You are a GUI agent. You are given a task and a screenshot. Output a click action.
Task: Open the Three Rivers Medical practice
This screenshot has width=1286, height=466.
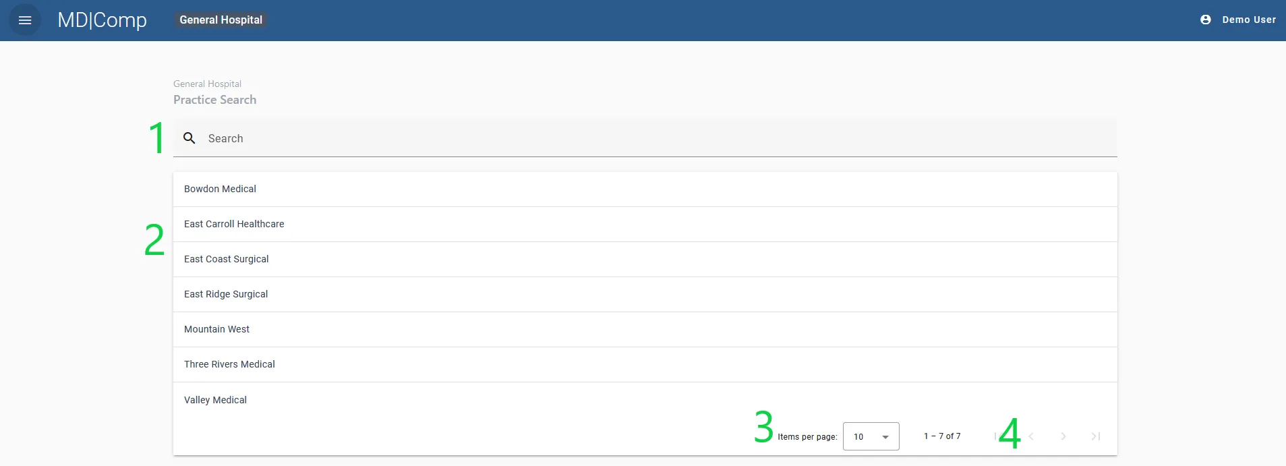point(229,364)
